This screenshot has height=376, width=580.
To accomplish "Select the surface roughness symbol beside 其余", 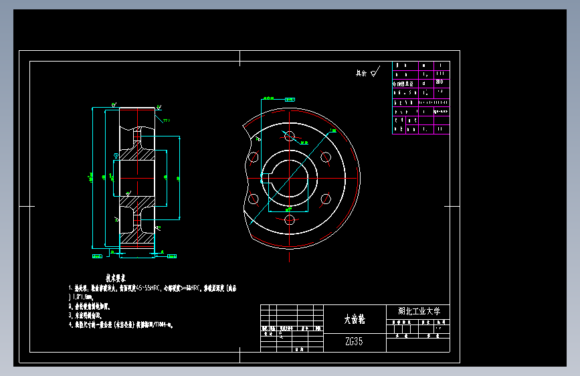I will [x=375, y=72].
